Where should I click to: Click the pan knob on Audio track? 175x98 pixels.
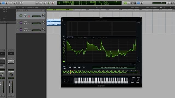(x=43, y=23)
